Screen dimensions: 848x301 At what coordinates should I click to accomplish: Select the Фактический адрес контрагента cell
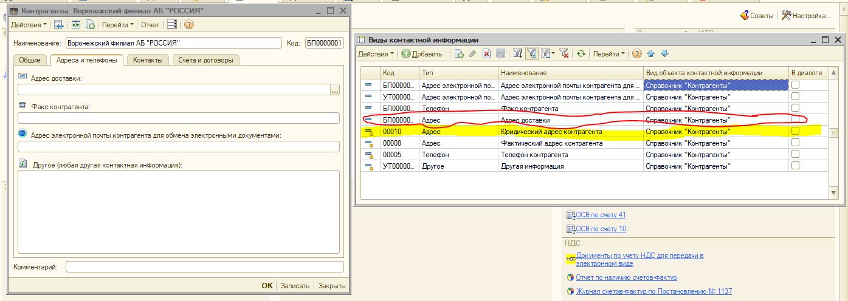[x=570, y=143]
